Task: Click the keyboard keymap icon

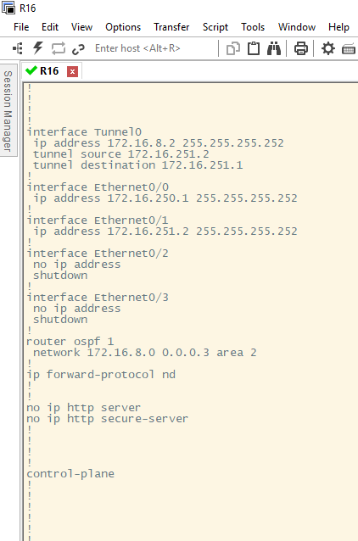Action: click(349, 49)
